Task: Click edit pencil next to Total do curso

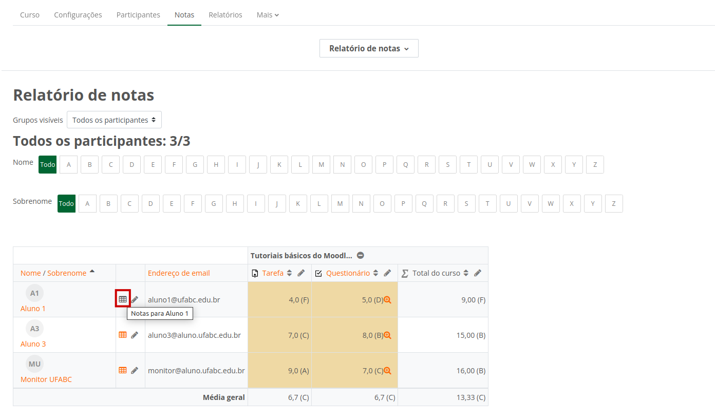Action: pos(478,273)
